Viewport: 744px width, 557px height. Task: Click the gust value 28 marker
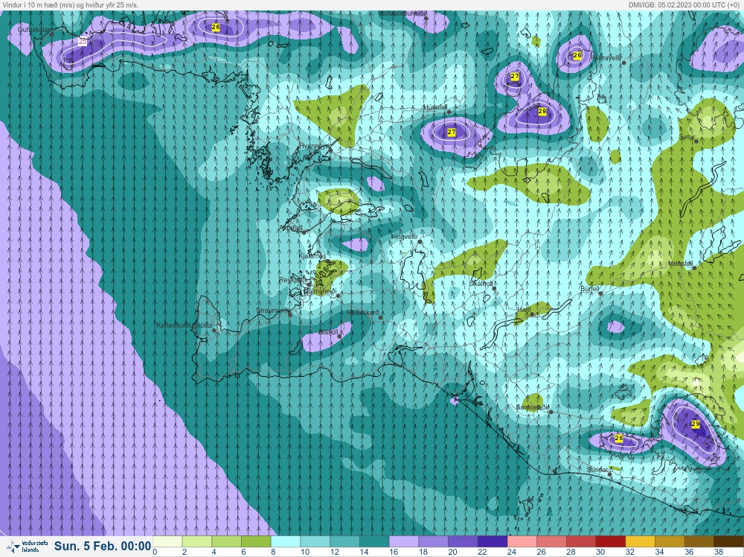[x=542, y=111]
